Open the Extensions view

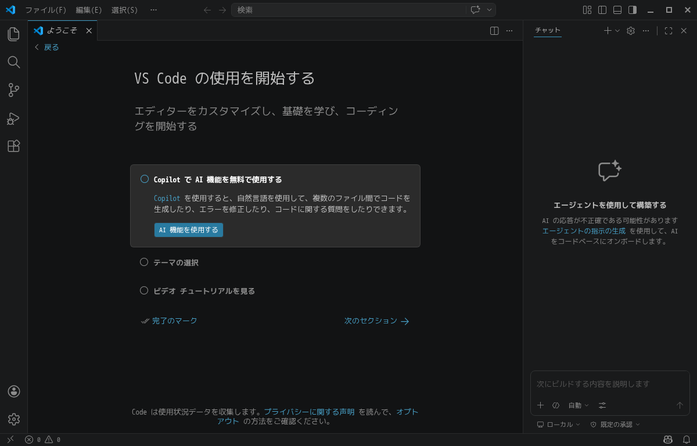(x=13, y=146)
